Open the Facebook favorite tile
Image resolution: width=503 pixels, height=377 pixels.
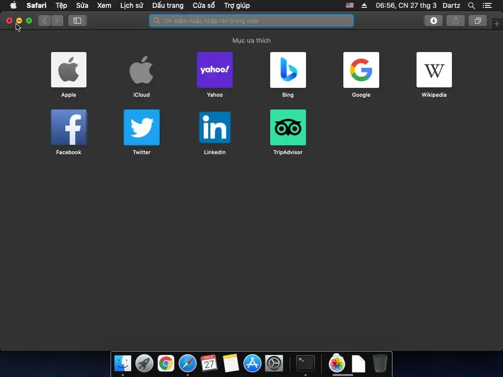[x=69, y=127]
